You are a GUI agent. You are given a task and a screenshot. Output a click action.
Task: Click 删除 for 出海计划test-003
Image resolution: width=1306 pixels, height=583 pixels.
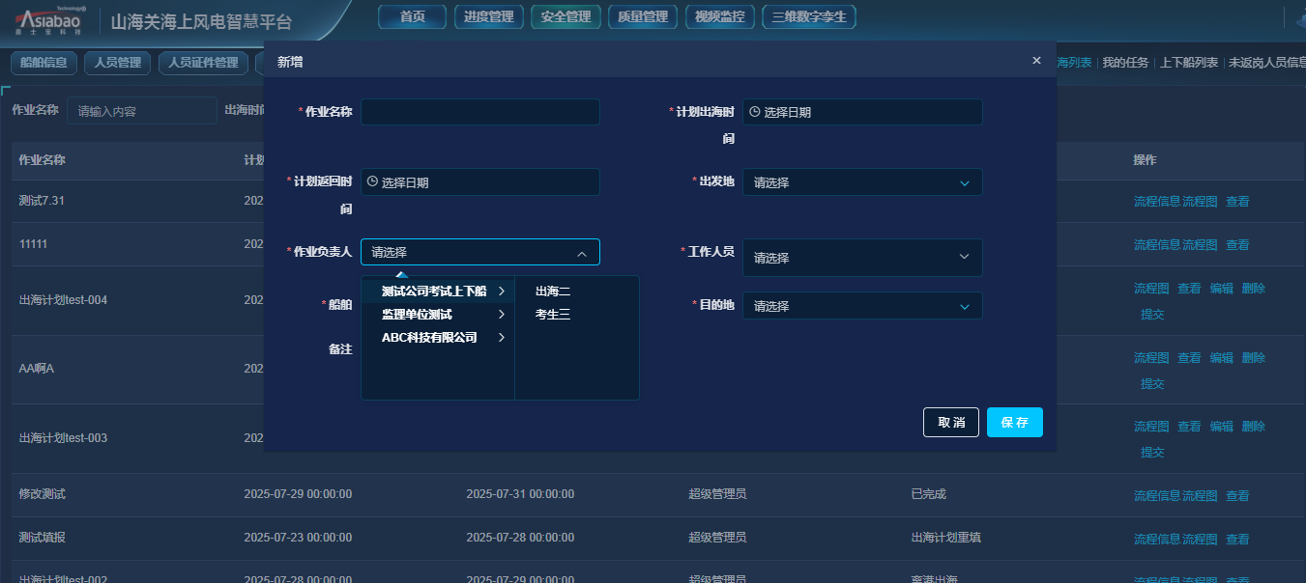(x=1254, y=427)
